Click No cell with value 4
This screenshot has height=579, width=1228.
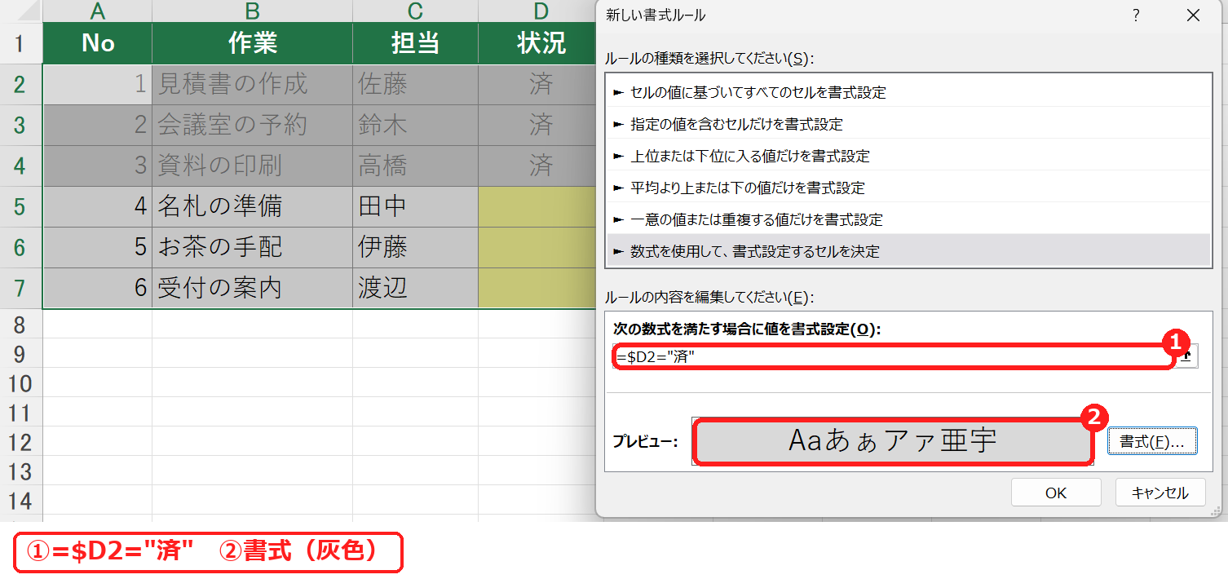tap(98, 206)
